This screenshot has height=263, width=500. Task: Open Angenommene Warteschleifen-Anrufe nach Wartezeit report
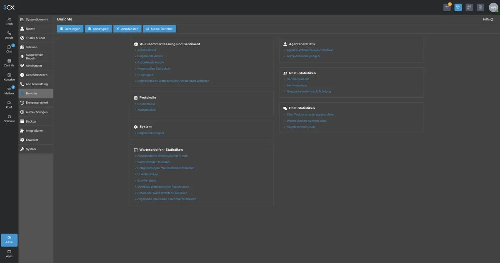[173, 81]
